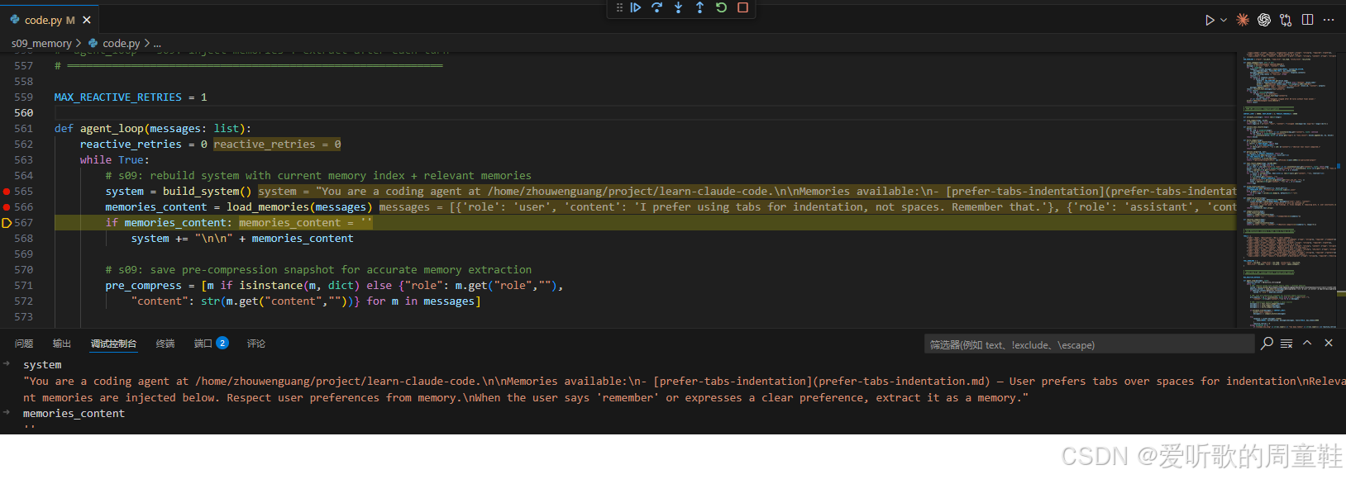This screenshot has width=1346, height=479.
Task: Click the debug Step Into icon
Action: click(678, 7)
